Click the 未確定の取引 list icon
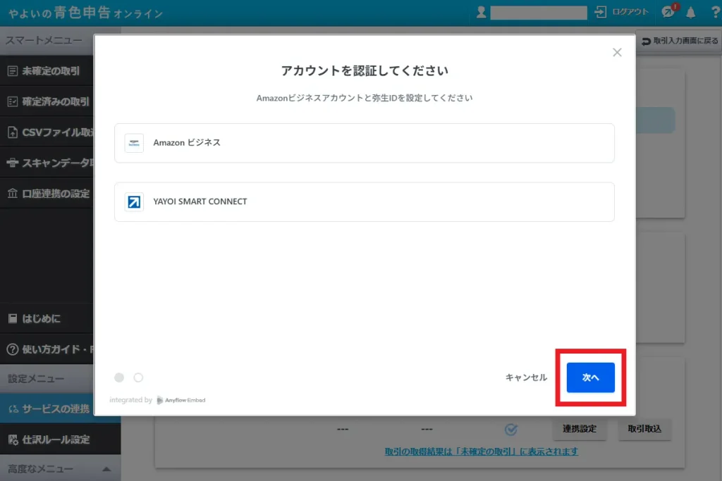 (x=13, y=71)
